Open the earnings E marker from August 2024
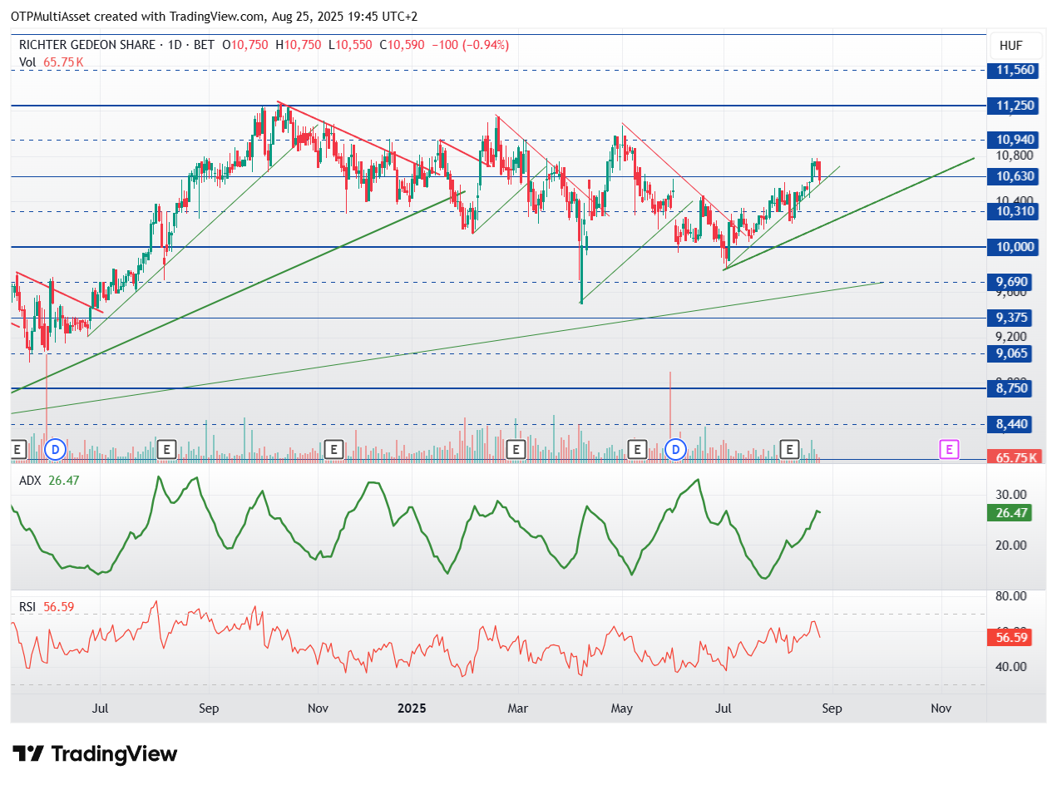 pos(166,450)
